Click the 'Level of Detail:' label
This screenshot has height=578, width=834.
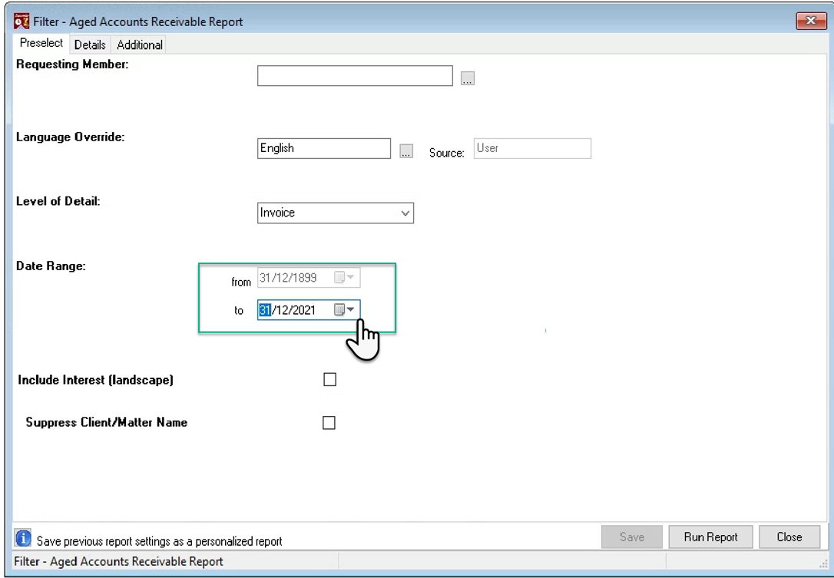pyautogui.click(x=58, y=202)
